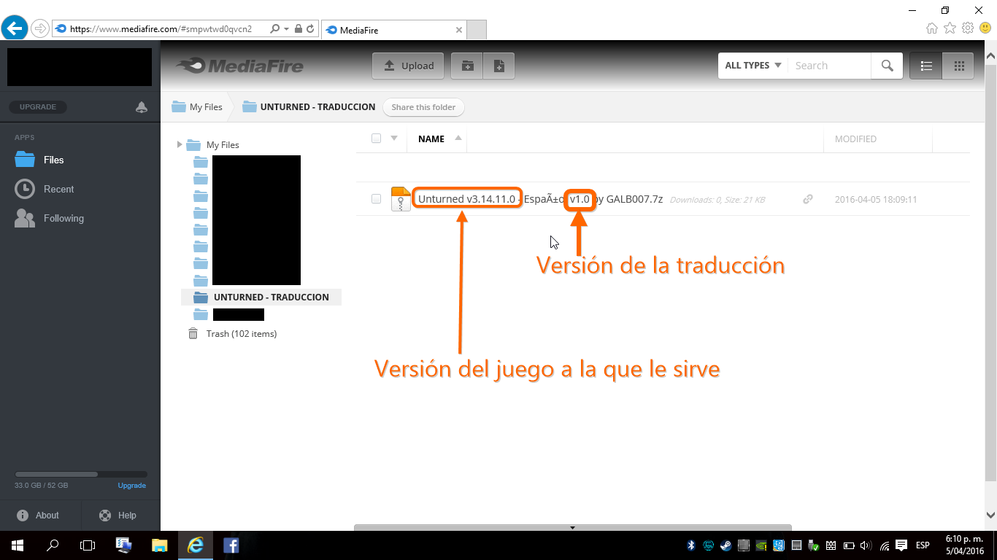Image resolution: width=997 pixels, height=560 pixels.
Task: Sort files by the NAME column
Action: coord(431,139)
